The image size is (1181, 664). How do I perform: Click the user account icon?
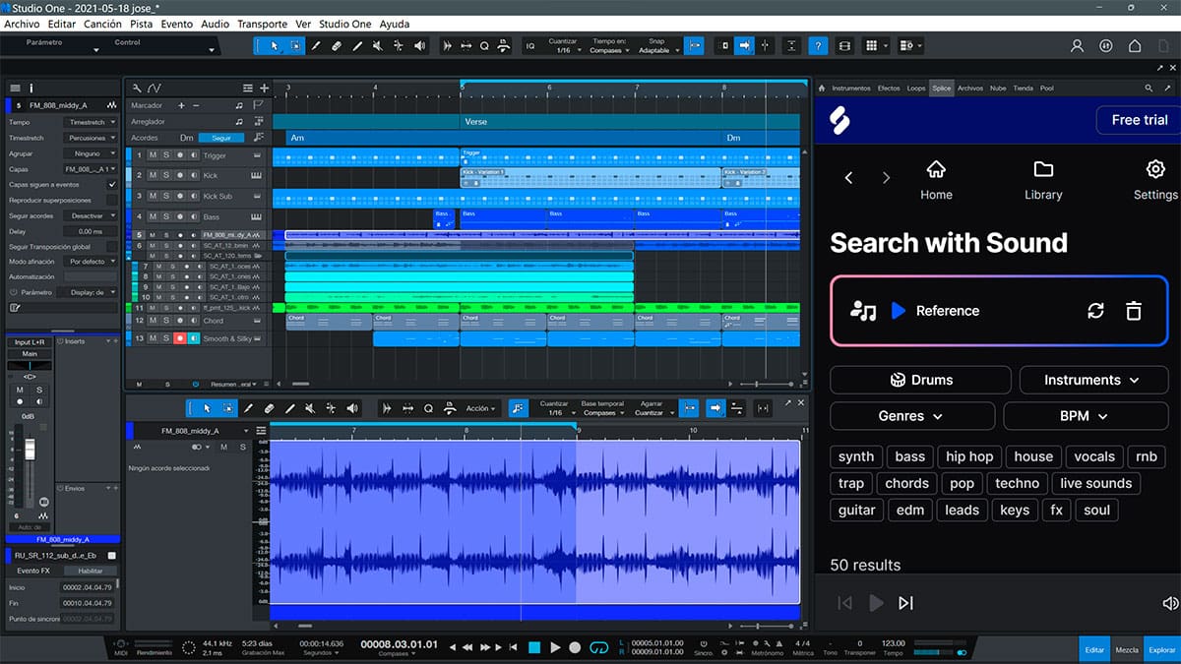(1078, 45)
